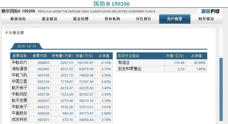
Task: Click the 十大重仓股 section heading
Action: pyautogui.click(x=14, y=33)
